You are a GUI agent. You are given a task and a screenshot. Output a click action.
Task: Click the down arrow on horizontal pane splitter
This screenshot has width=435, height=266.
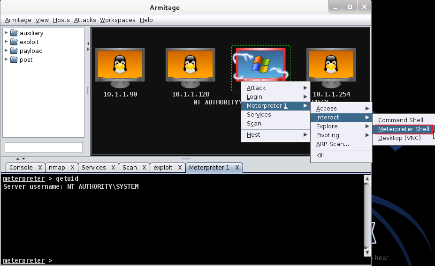pos(23,159)
